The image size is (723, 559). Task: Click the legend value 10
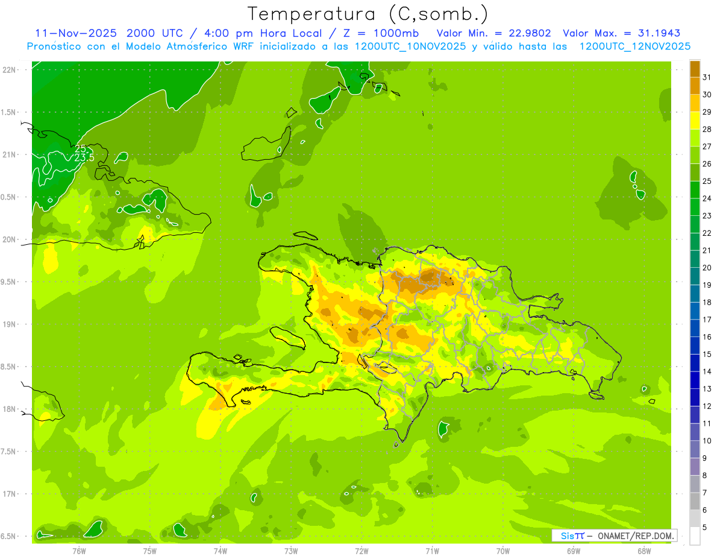point(707,441)
